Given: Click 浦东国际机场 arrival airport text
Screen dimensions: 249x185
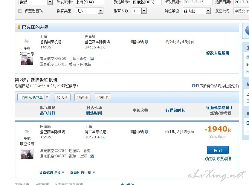Looking at the screenshot, I should 95,132.
